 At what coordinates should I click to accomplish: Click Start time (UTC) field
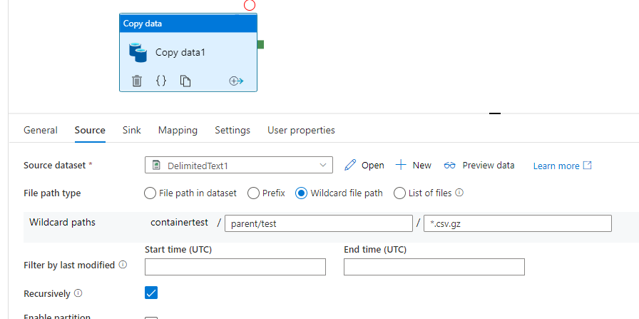coord(235,267)
